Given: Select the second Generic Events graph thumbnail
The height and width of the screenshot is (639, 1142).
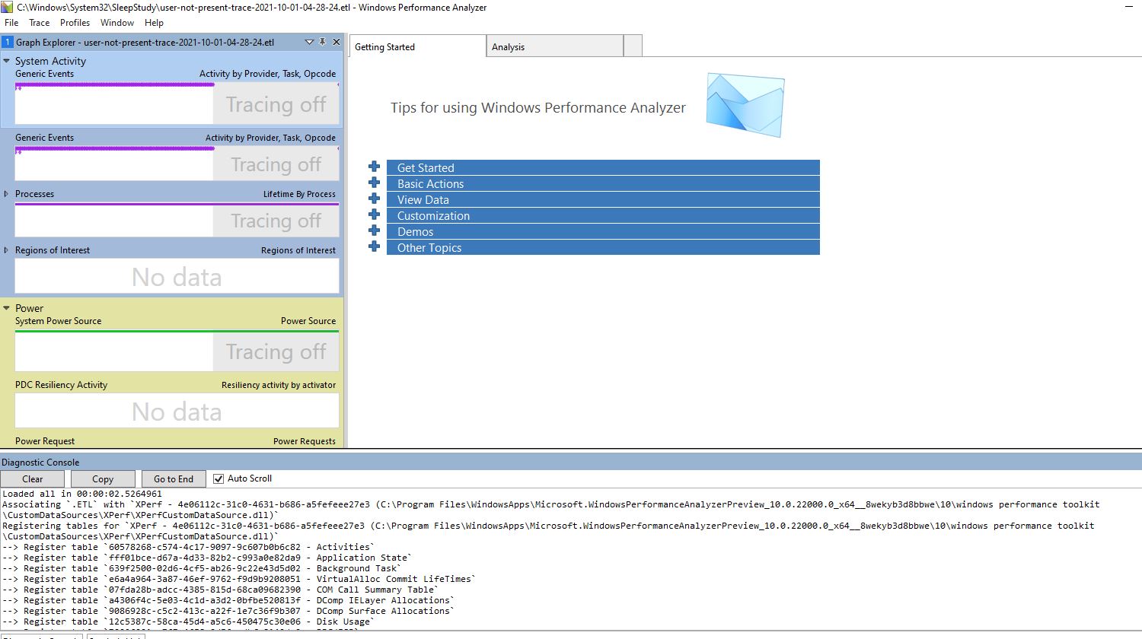Looking at the screenshot, I should coord(177,164).
